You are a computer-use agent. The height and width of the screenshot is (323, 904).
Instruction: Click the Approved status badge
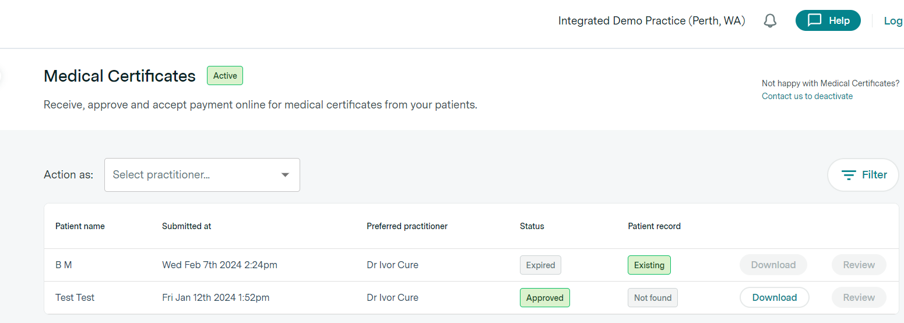544,297
